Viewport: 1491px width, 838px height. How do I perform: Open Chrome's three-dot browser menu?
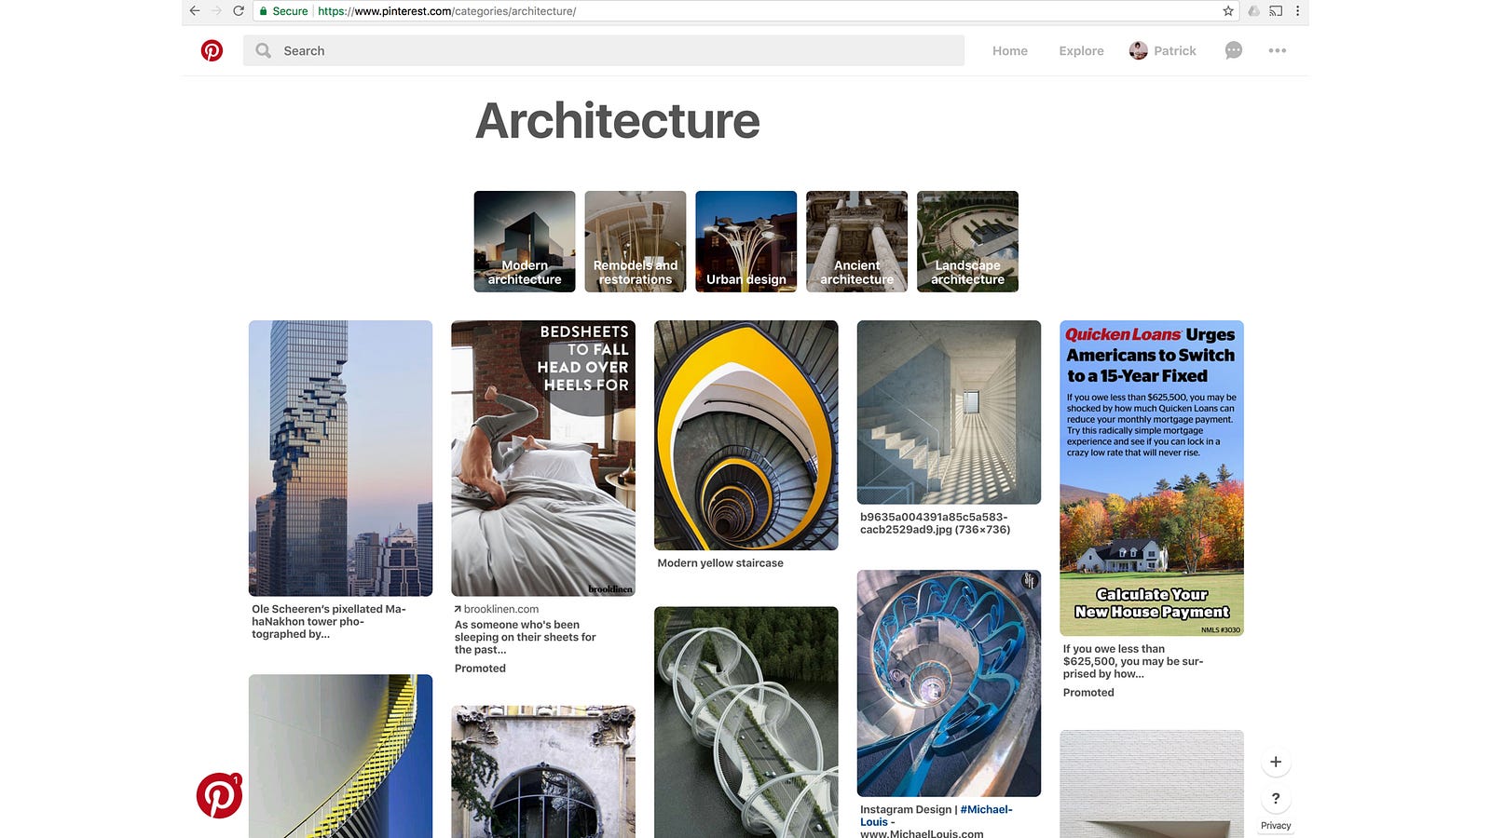[x=1298, y=11]
